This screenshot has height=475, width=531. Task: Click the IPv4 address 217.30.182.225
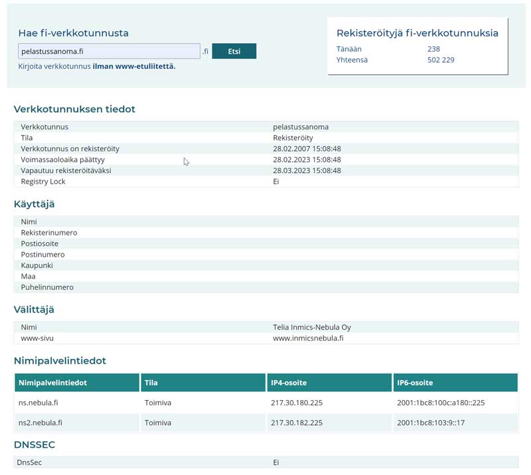(296, 423)
